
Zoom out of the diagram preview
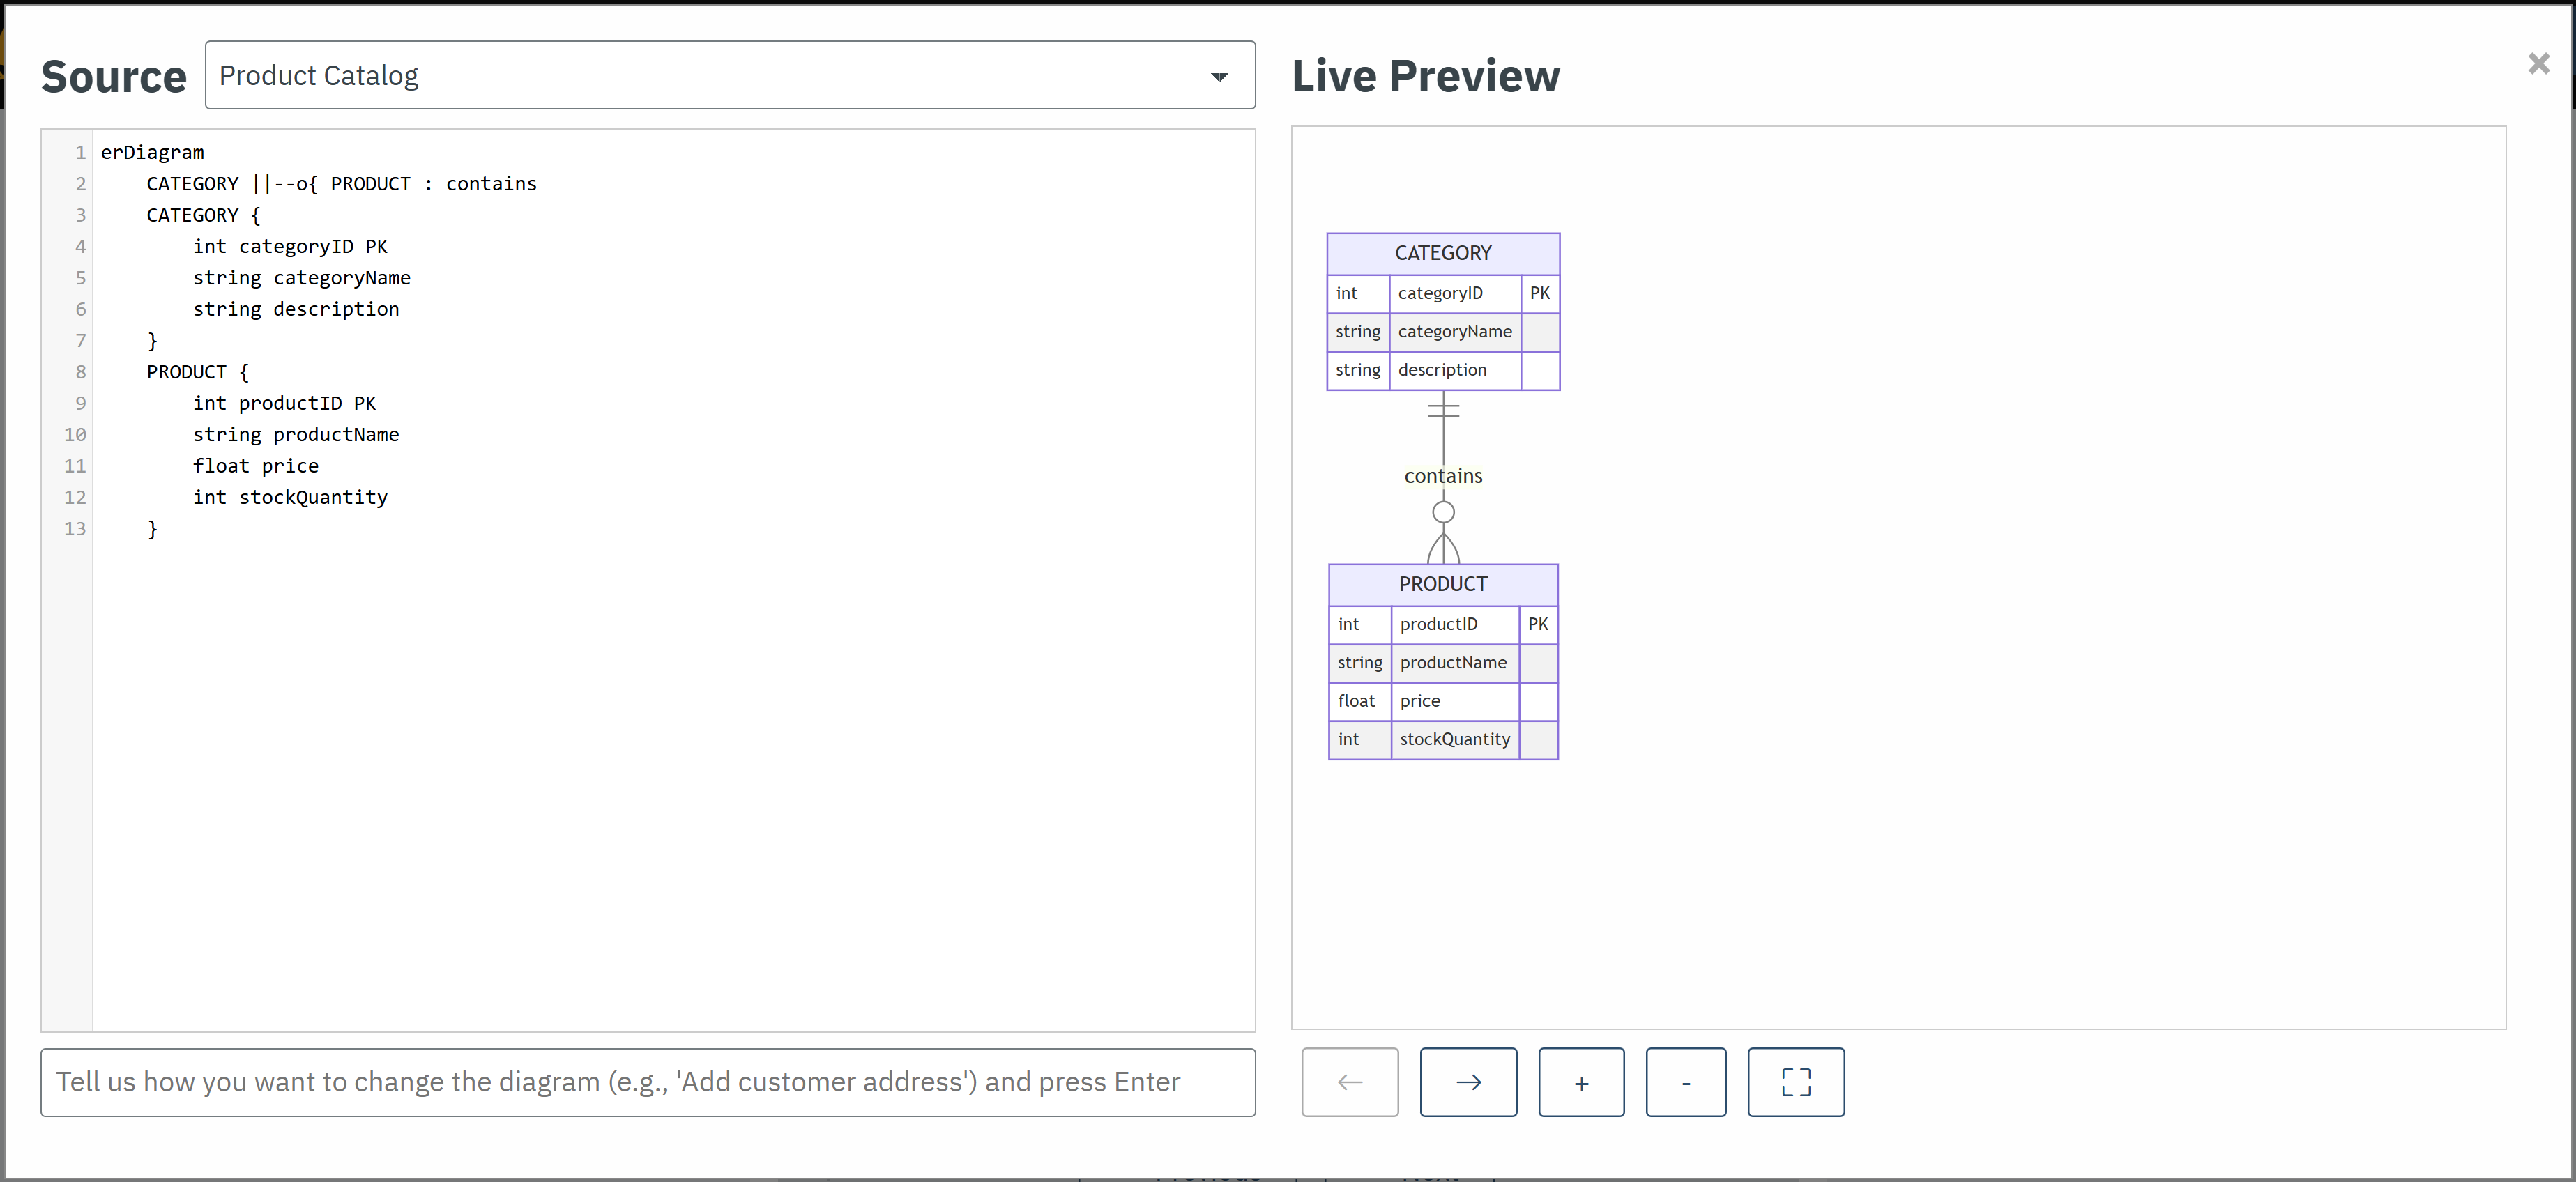[x=1686, y=1082]
